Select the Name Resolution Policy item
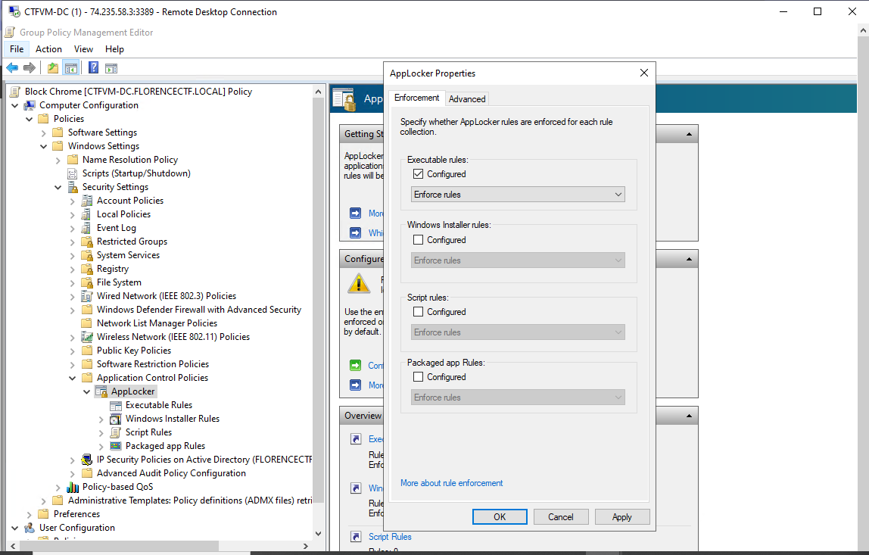 [130, 160]
